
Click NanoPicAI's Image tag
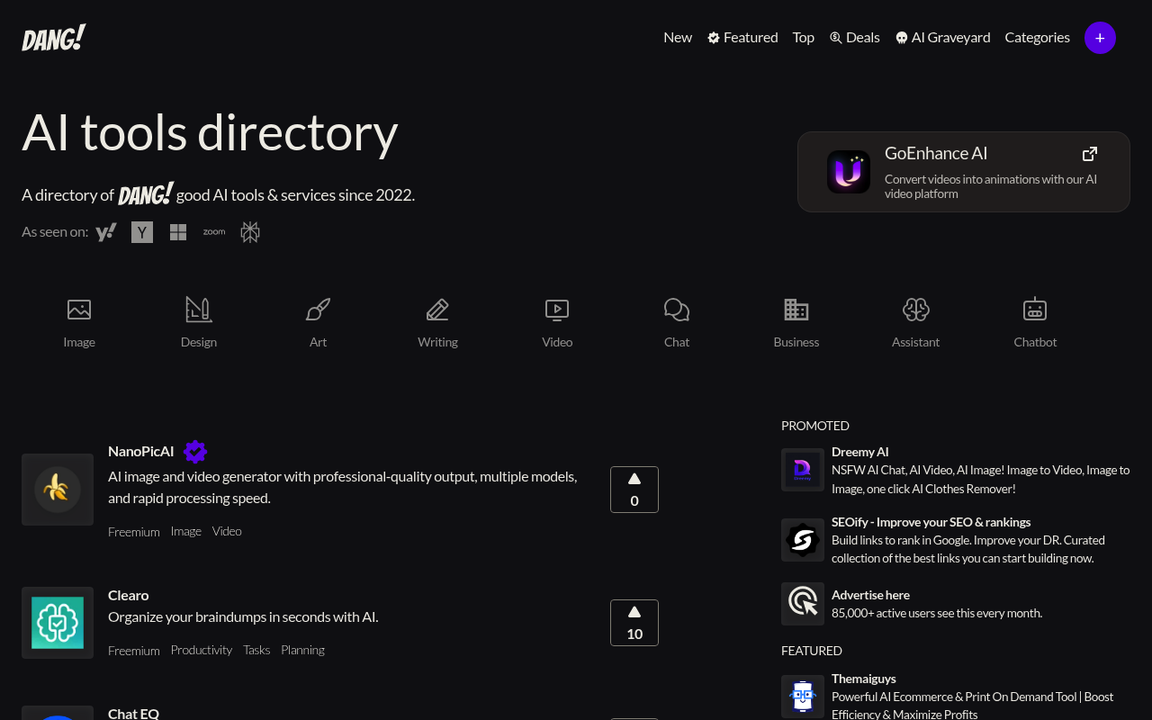pyautogui.click(x=186, y=531)
